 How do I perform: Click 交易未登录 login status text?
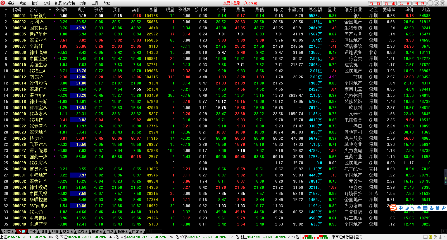coord(232,3)
